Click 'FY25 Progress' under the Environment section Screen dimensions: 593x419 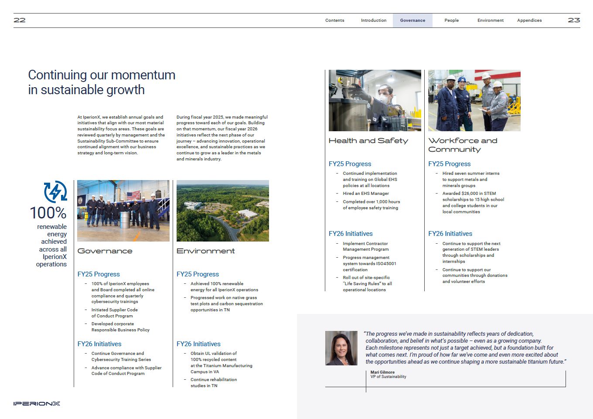198,274
